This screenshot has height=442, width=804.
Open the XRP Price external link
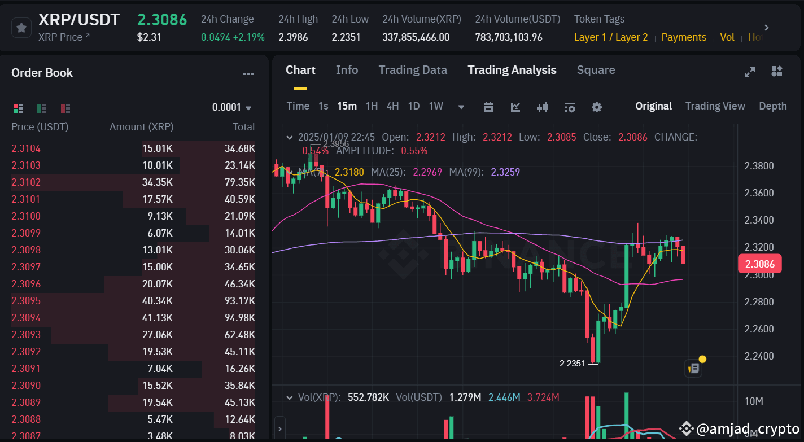(x=64, y=37)
